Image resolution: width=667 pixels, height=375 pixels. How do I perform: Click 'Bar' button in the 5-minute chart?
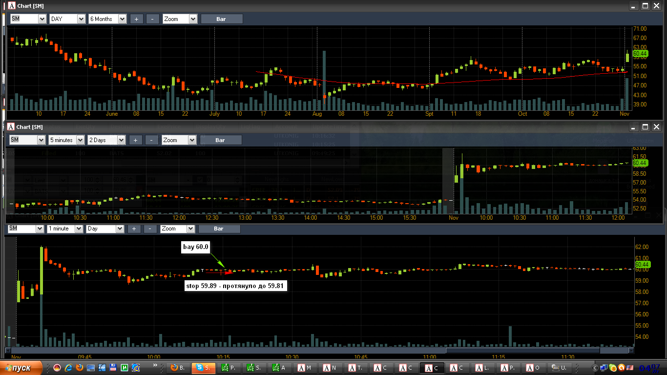220,140
